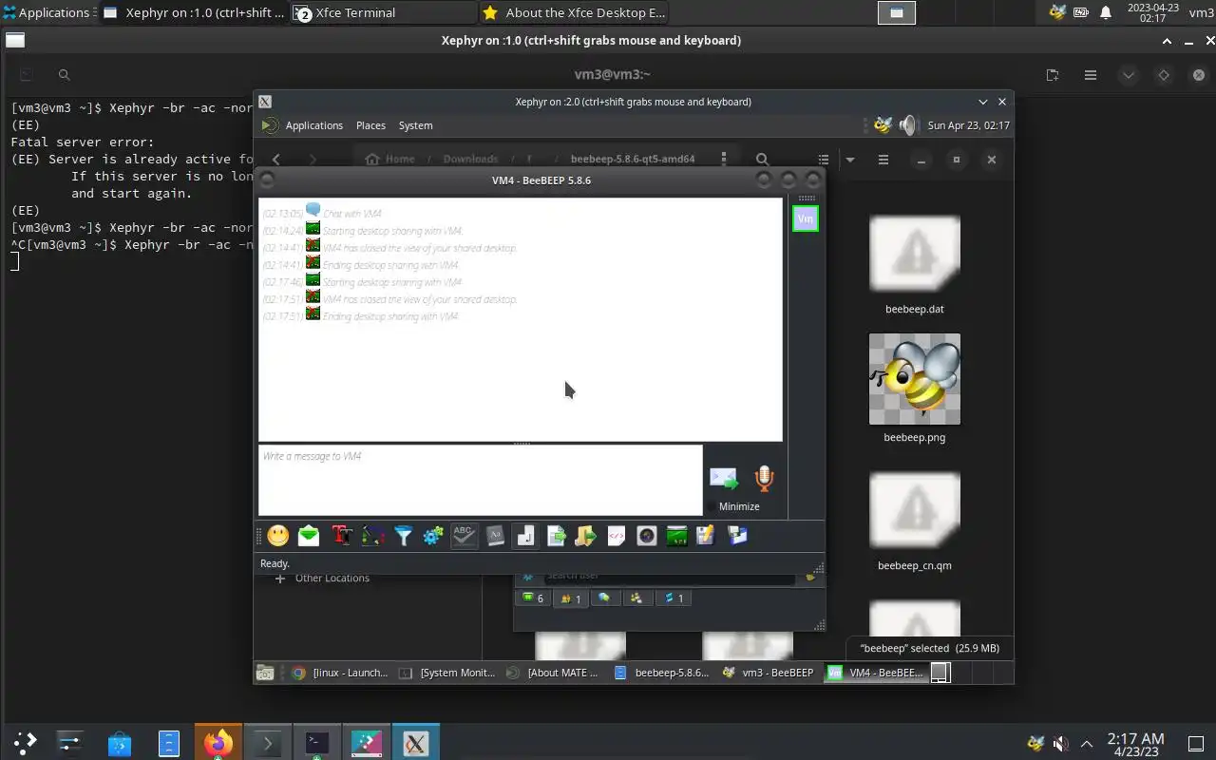Switch to vm3 - BeeBEEP taskbar entry
The height and width of the screenshot is (760, 1216).
768,673
